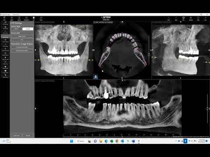The image size is (210, 157).
Task: Open Settings from the top-right toolbar
Action: [191, 18]
